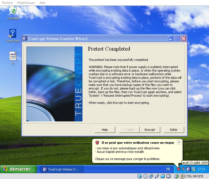The width and height of the screenshot is (209, 179).
Task: Click the USB devices status icon
Action: pos(157,176)
